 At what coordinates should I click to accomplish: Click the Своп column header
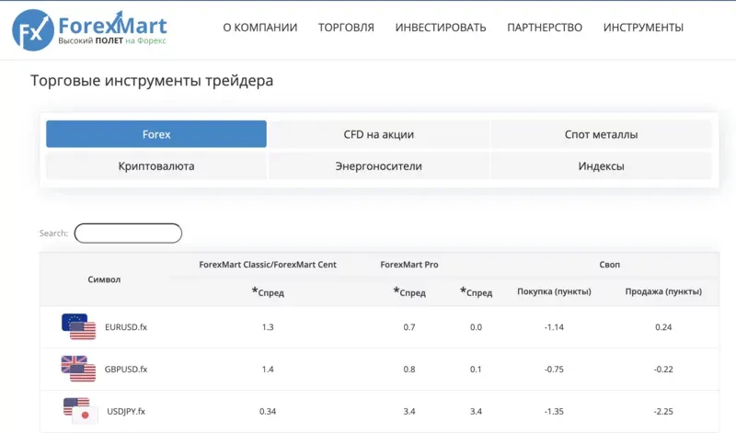tap(609, 265)
